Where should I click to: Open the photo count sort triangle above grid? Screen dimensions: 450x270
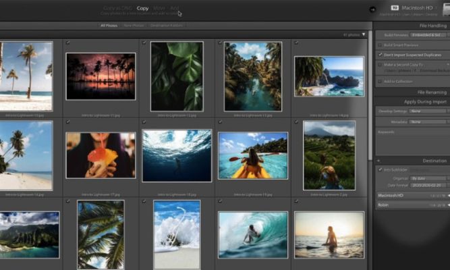(x=364, y=34)
